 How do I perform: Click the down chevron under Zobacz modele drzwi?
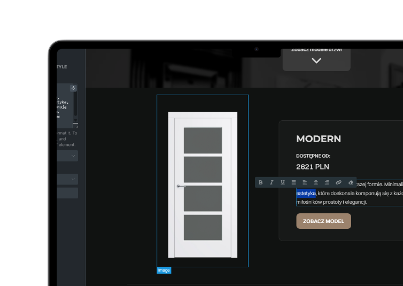click(316, 61)
